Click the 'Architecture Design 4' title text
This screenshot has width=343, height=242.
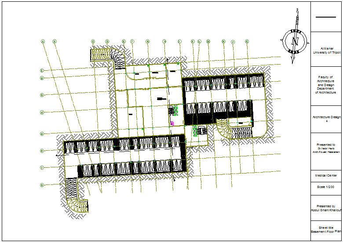click(x=327, y=119)
